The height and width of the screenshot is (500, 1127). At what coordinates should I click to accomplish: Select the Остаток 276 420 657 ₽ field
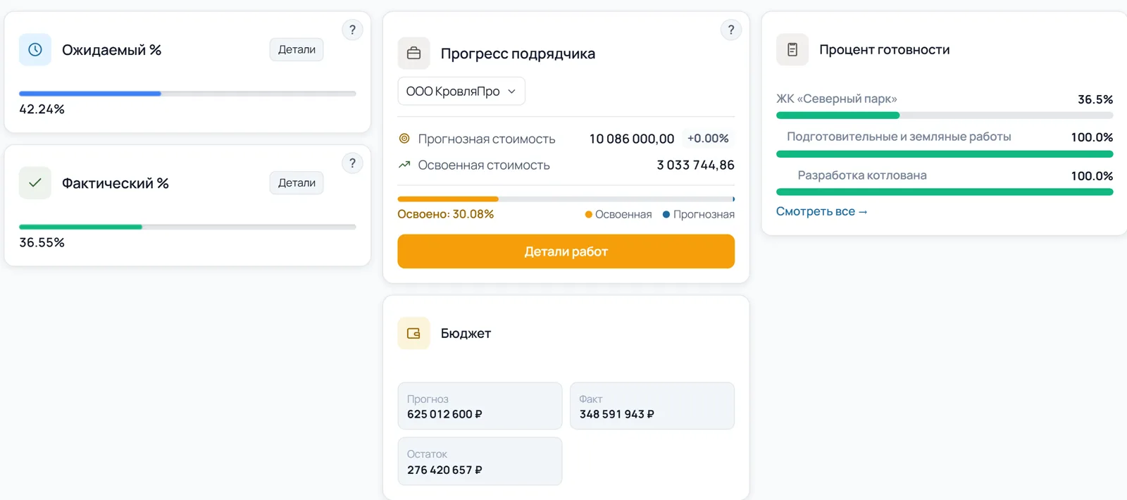tap(480, 461)
